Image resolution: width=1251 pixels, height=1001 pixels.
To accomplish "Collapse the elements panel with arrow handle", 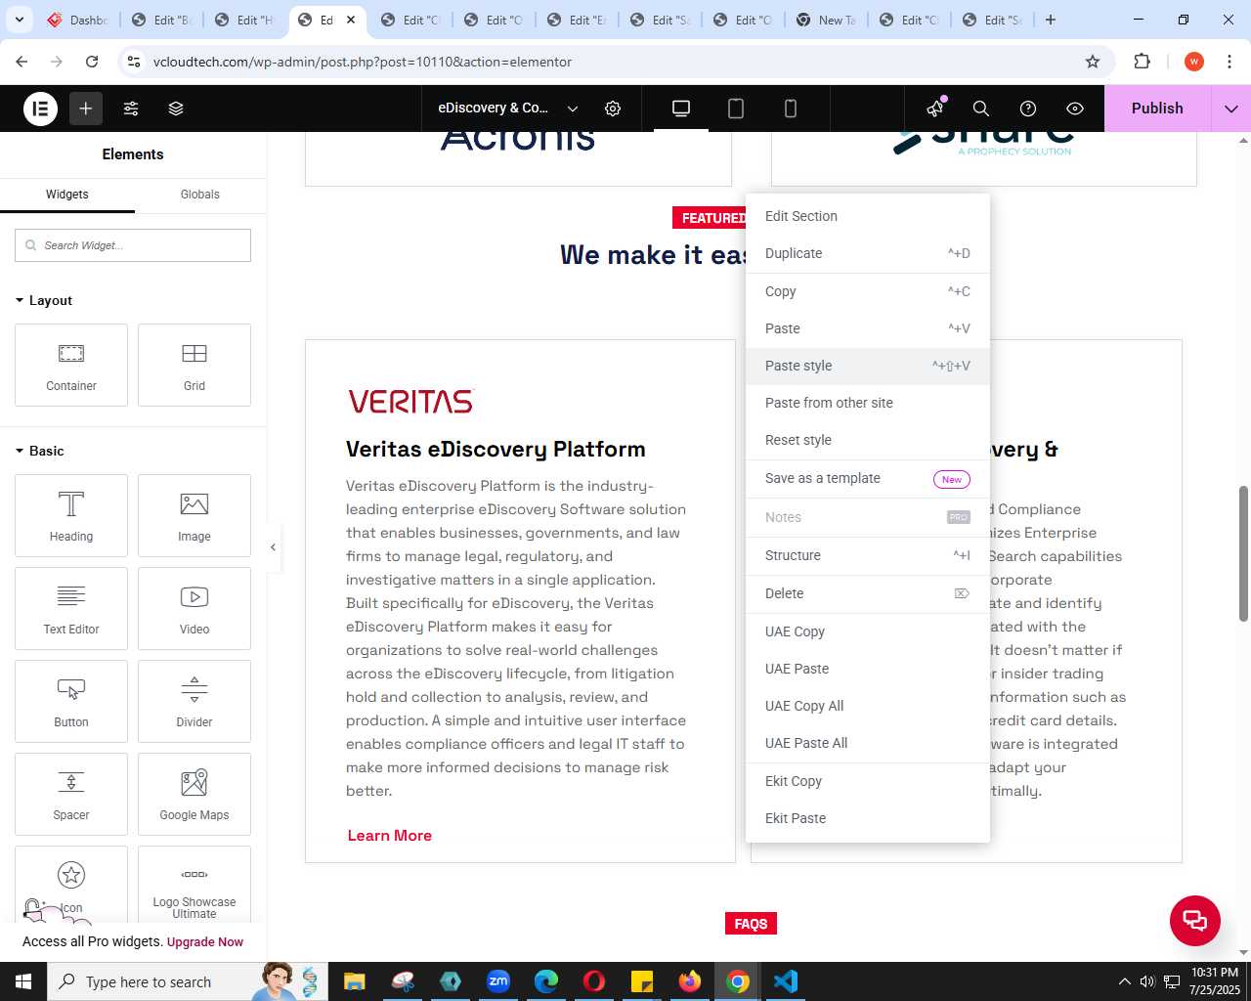I will pyautogui.click(x=273, y=547).
